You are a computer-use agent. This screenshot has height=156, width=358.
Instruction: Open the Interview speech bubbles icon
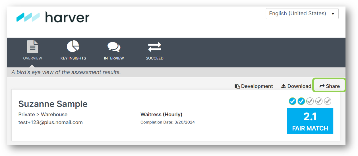[x=114, y=47]
